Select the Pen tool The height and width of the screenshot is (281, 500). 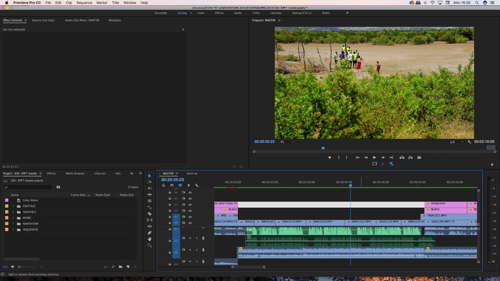pyautogui.click(x=149, y=233)
